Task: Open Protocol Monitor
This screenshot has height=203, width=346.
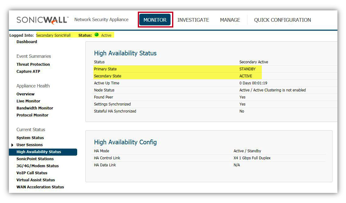Action: [32, 115]
